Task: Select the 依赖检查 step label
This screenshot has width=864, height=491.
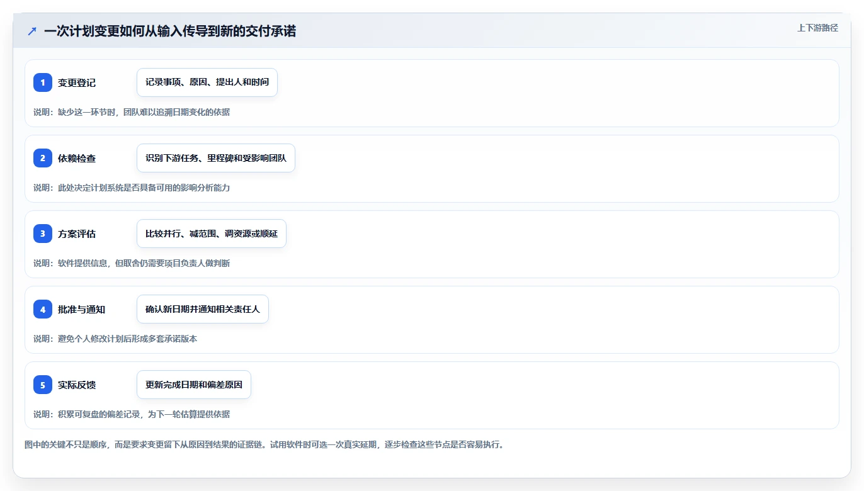Action: click(x=77, y=159)
